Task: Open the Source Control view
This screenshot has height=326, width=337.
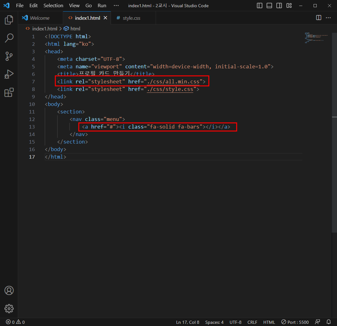Action: (9, 56)
